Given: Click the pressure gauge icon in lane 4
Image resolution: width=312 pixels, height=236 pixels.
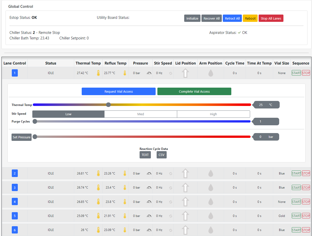Looking at the screenshot, I should coord(149,202).
